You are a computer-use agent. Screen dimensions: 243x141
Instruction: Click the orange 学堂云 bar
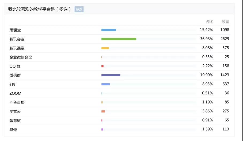[103, 111]
